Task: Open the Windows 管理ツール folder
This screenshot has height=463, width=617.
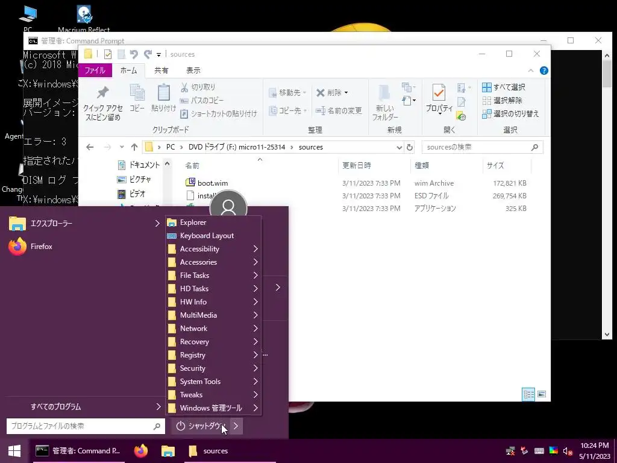Action: [213, 408]
